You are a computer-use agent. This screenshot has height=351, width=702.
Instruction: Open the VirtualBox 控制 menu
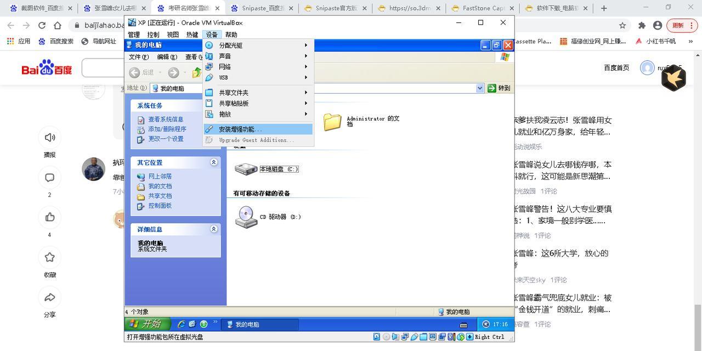coord(153,35)
